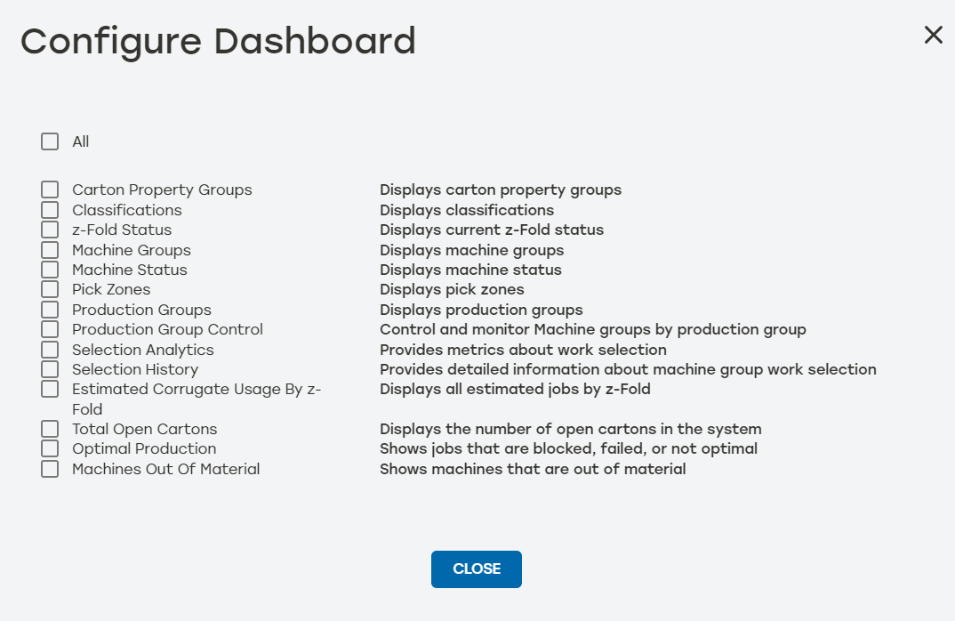This screenshot has height=621, width=955.
Task: Click the Configure Dashboard title
Action: (x=219, y=41)
